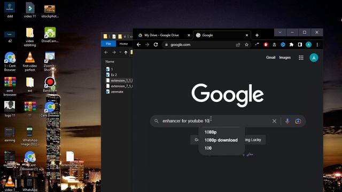This screenshot has width=342, height=192.
Task: Close the My Drive tab
Action: (189, 35)
